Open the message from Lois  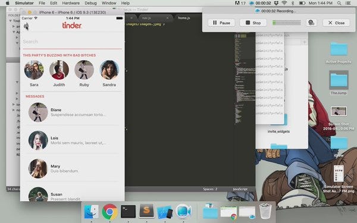[x=73, y=140]
